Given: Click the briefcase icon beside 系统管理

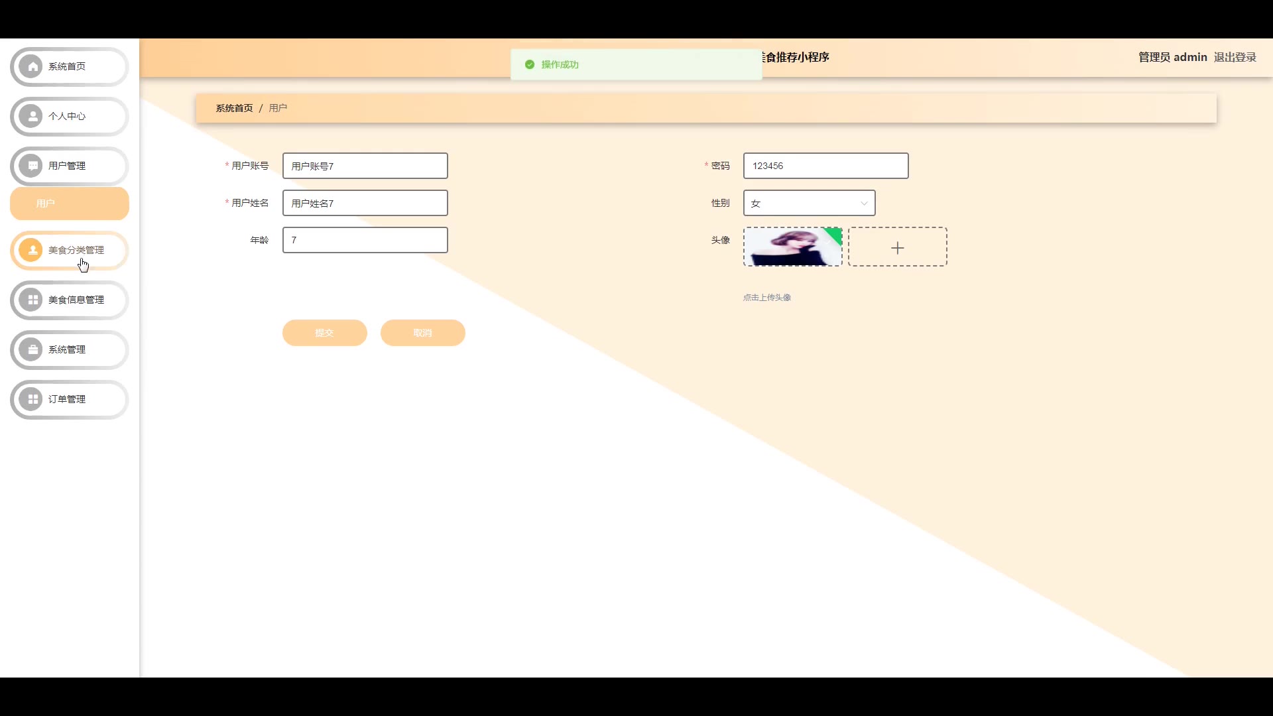Looking at the screenshot, I should tap(31, 349).
